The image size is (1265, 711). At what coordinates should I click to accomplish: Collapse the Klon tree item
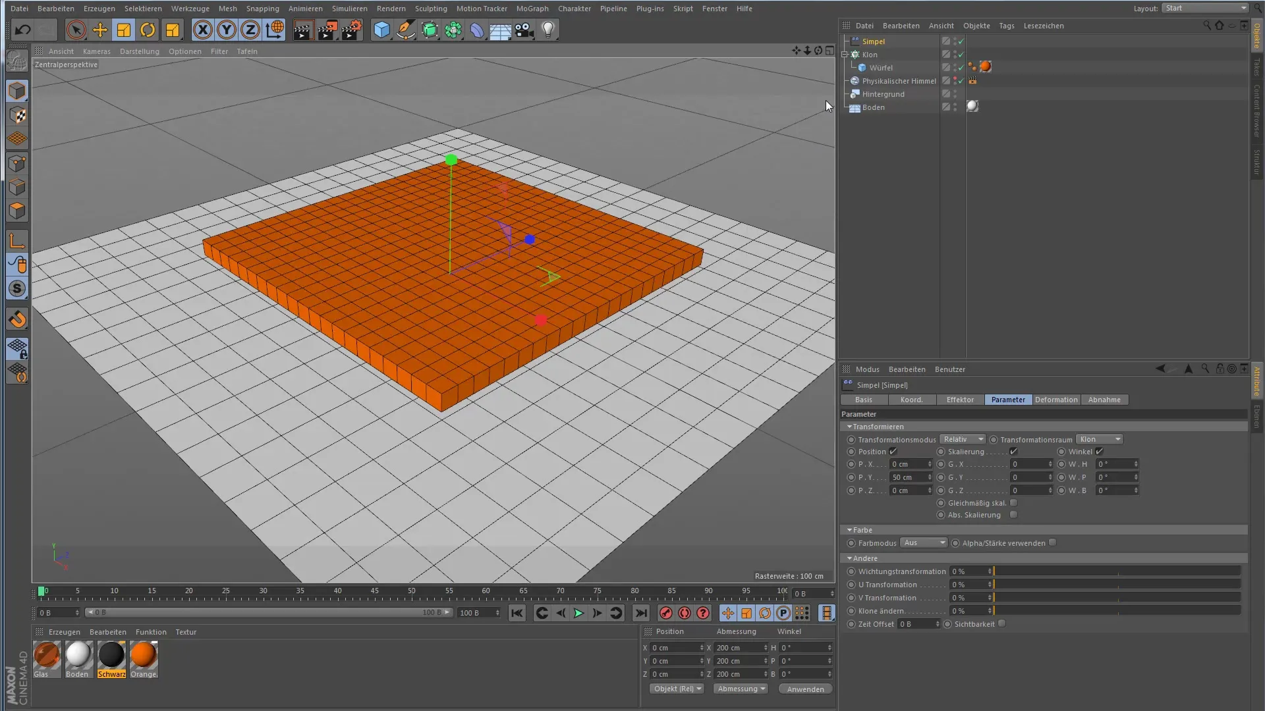(x=845, y=55)
